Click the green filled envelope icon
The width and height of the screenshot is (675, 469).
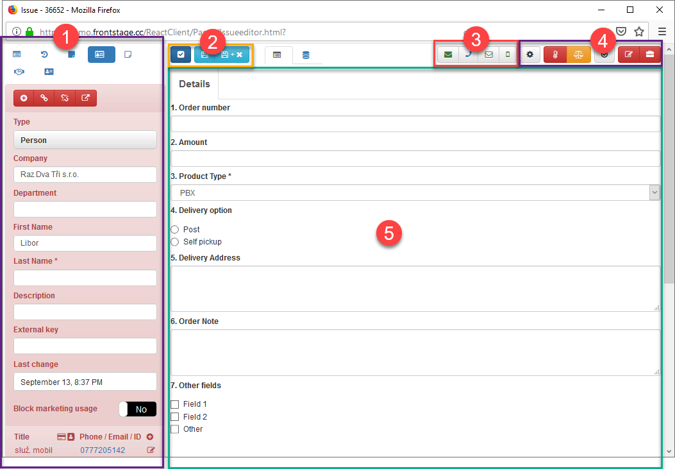pos(447,55)
